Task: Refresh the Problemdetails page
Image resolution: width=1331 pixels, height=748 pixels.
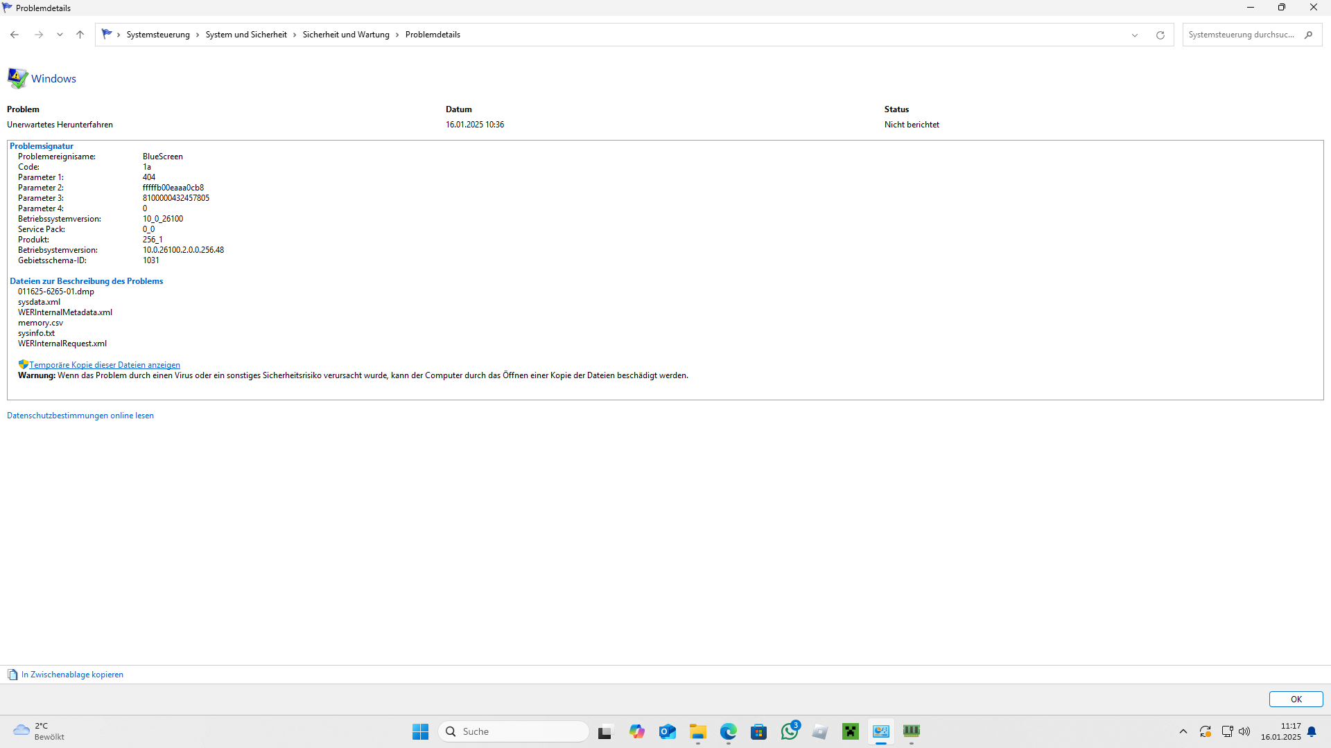Action: [x=1160, y=35]
